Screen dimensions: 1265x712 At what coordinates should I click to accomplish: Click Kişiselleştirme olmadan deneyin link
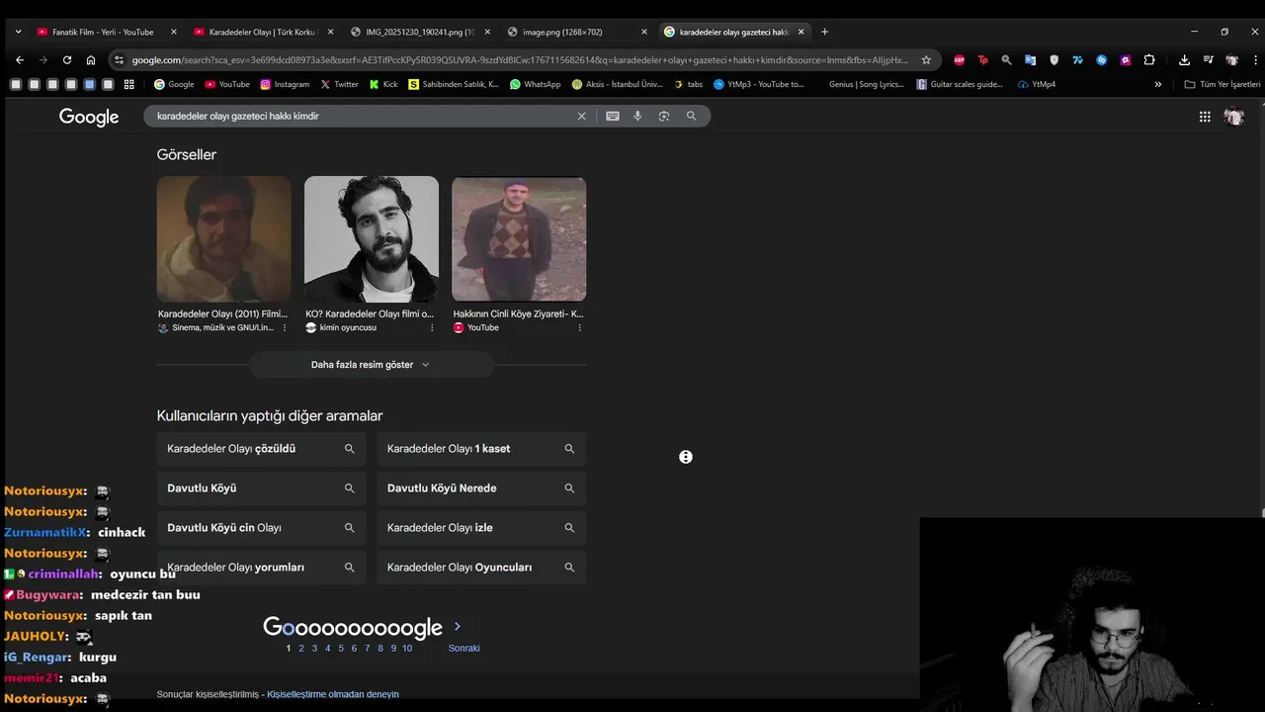(x=333, y=694)
